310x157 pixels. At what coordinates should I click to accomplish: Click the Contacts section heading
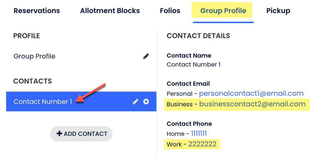[x=33, y=81]
